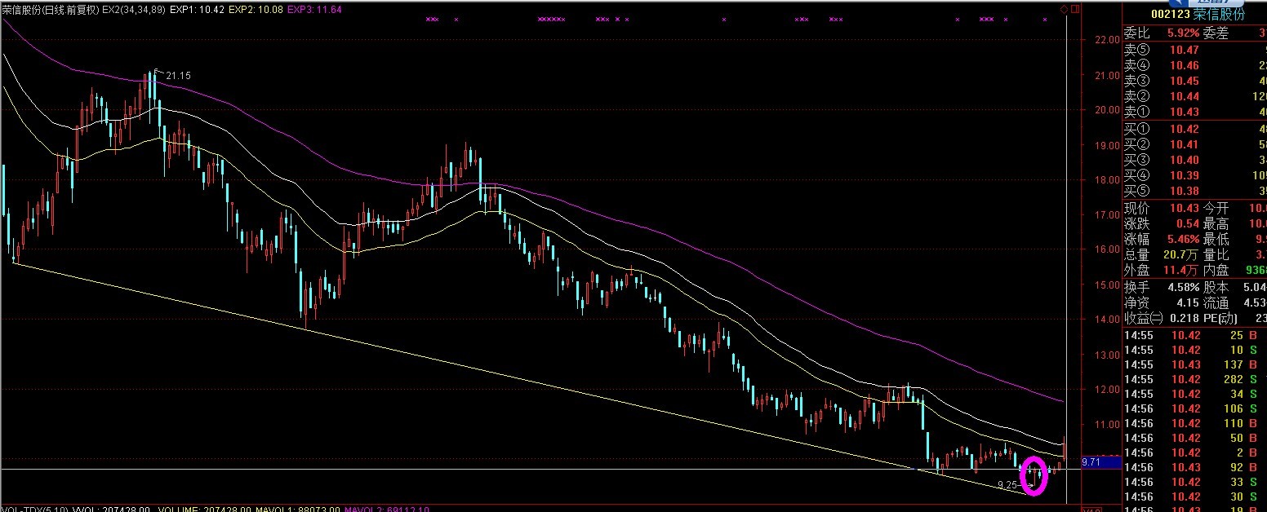Click the 总量 20.7万 volume value

(1180, 255)
